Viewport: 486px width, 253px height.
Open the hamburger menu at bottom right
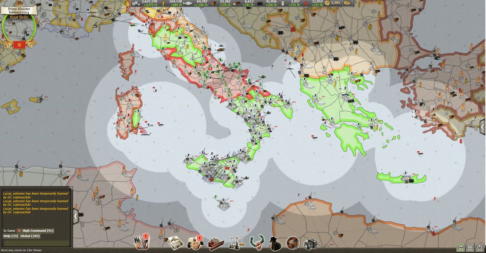tap(470, 248)
